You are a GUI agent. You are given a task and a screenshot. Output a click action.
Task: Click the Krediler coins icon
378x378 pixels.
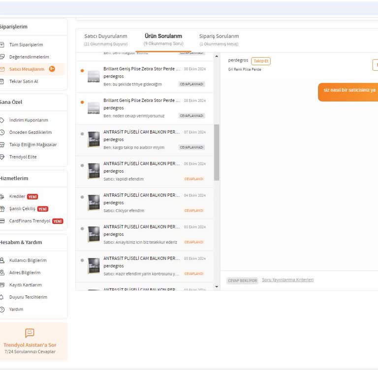point(2,196)
